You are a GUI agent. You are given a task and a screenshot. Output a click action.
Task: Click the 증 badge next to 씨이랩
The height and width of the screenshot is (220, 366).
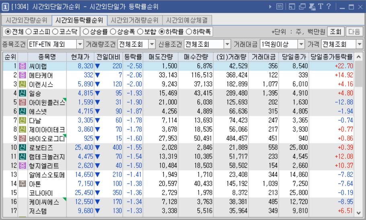point(23,66)
